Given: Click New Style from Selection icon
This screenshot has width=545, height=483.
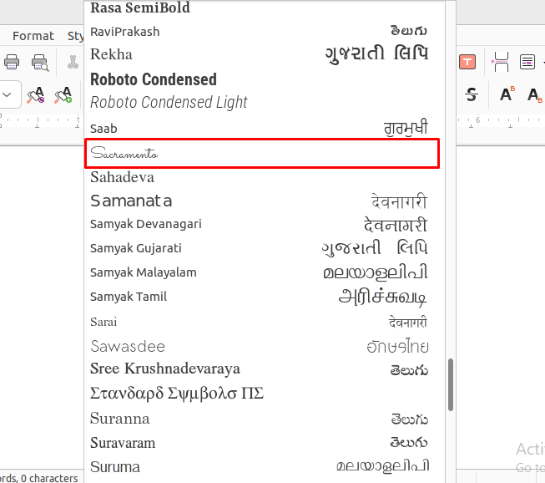Looking at the screenshot, I should 63,94.
